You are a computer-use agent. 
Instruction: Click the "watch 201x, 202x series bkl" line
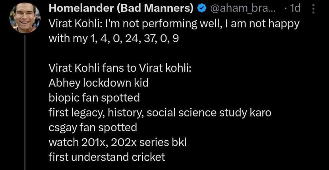click(x=117, y=142)
